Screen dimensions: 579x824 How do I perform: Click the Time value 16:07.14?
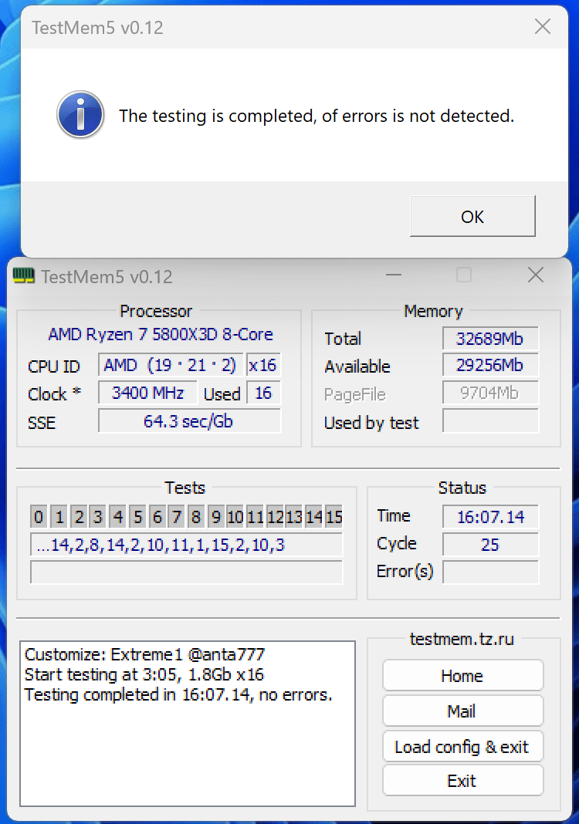tap(490, 517)
